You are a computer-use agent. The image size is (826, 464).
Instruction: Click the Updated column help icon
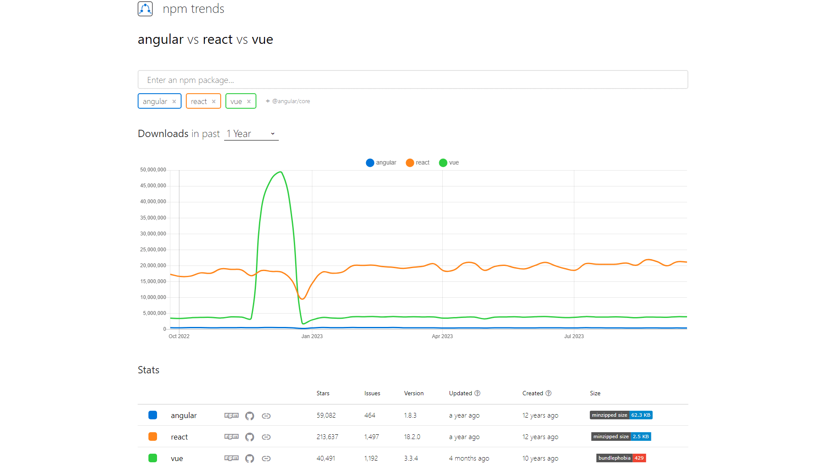tap(478, 393)
